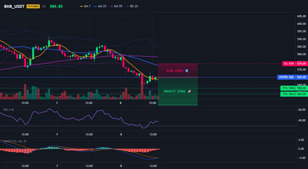Click the 0.00 MACD axis value
This screenshot has width=308, height=169.
(301, 149)
